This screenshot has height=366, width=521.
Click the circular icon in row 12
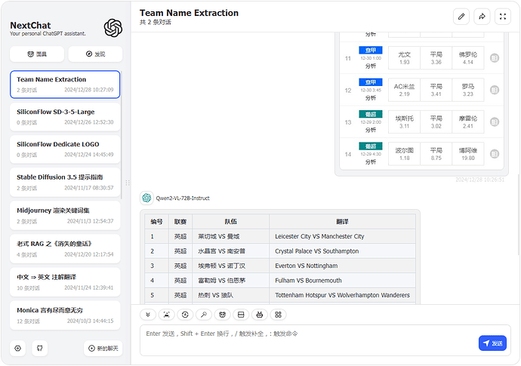495,90
